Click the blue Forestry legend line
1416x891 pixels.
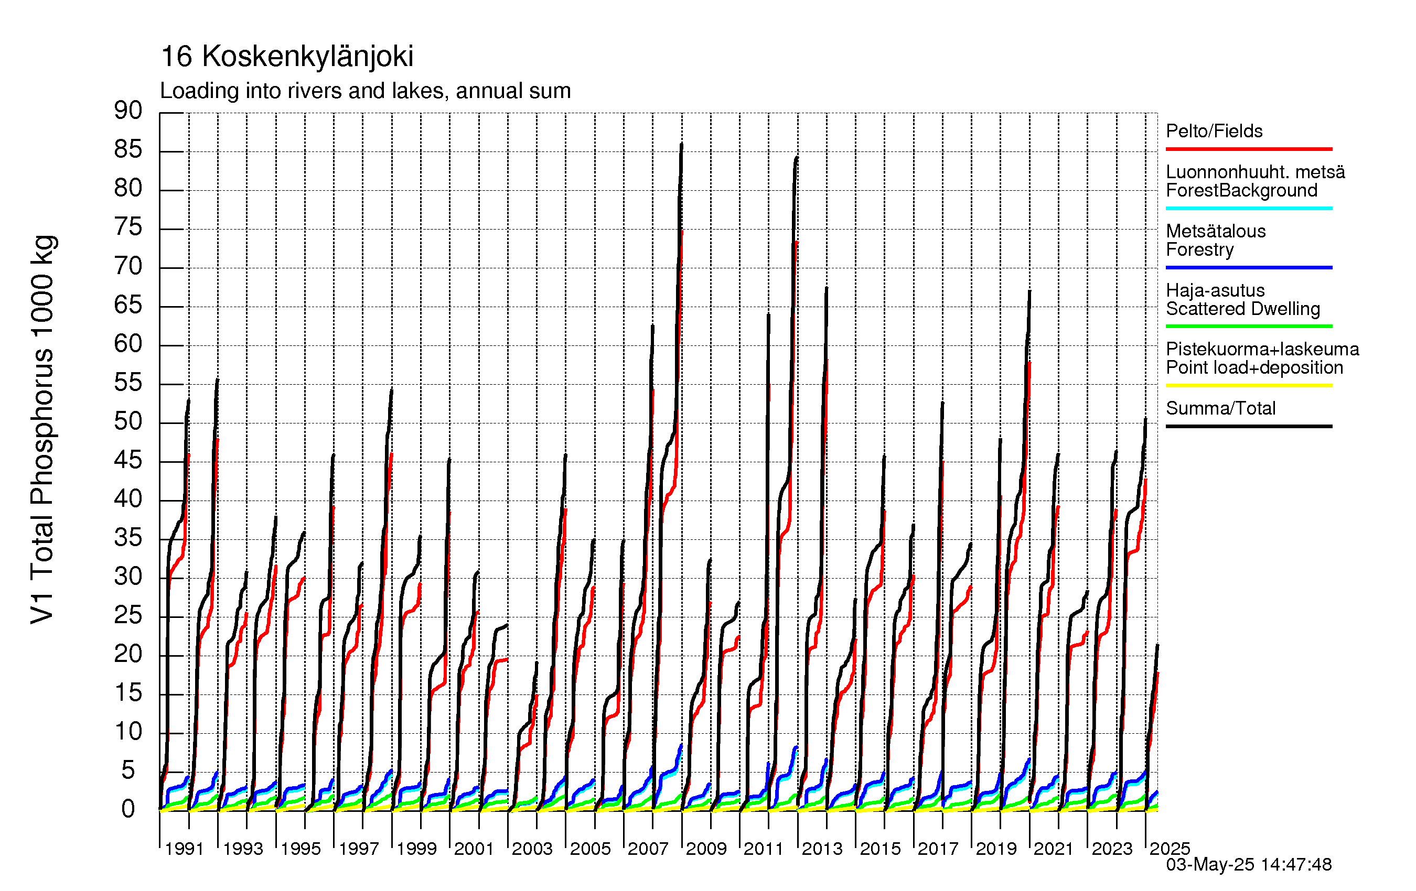point(1249,267)
